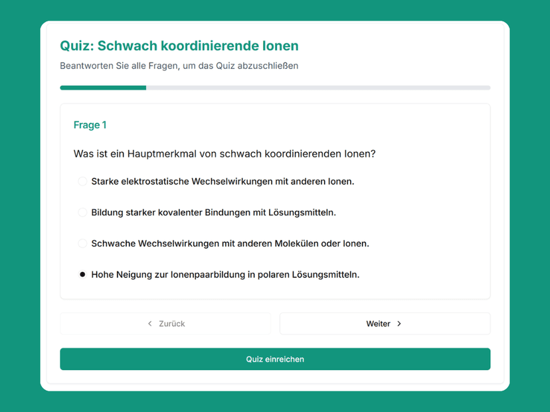This screenshot has height=412, width=550.
Task: Click the 'Zurück' button
Action: tap(165, 324)
